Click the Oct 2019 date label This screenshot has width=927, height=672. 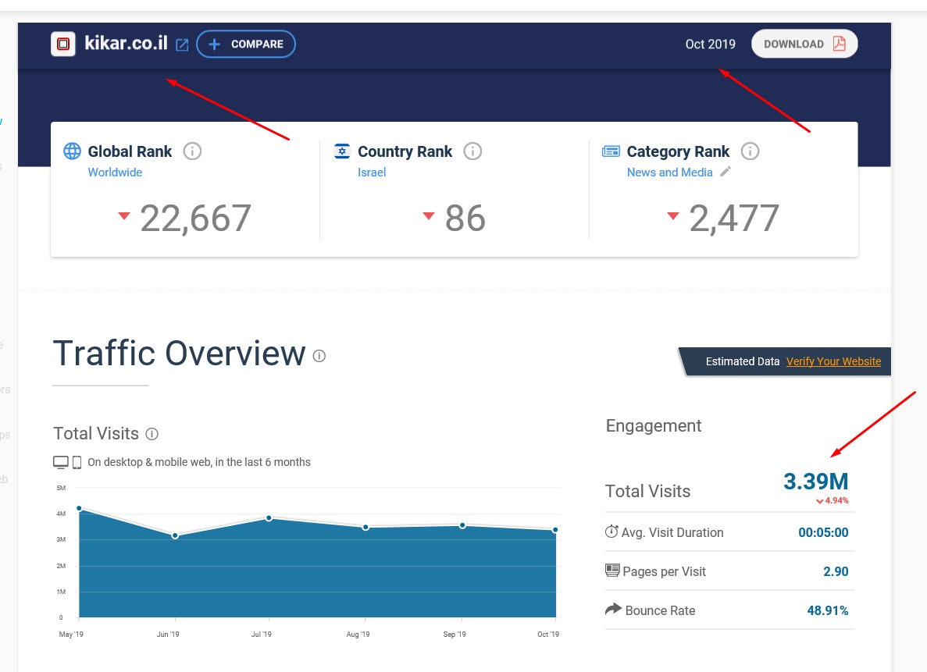pyautogui.click(x=710, y=44)
